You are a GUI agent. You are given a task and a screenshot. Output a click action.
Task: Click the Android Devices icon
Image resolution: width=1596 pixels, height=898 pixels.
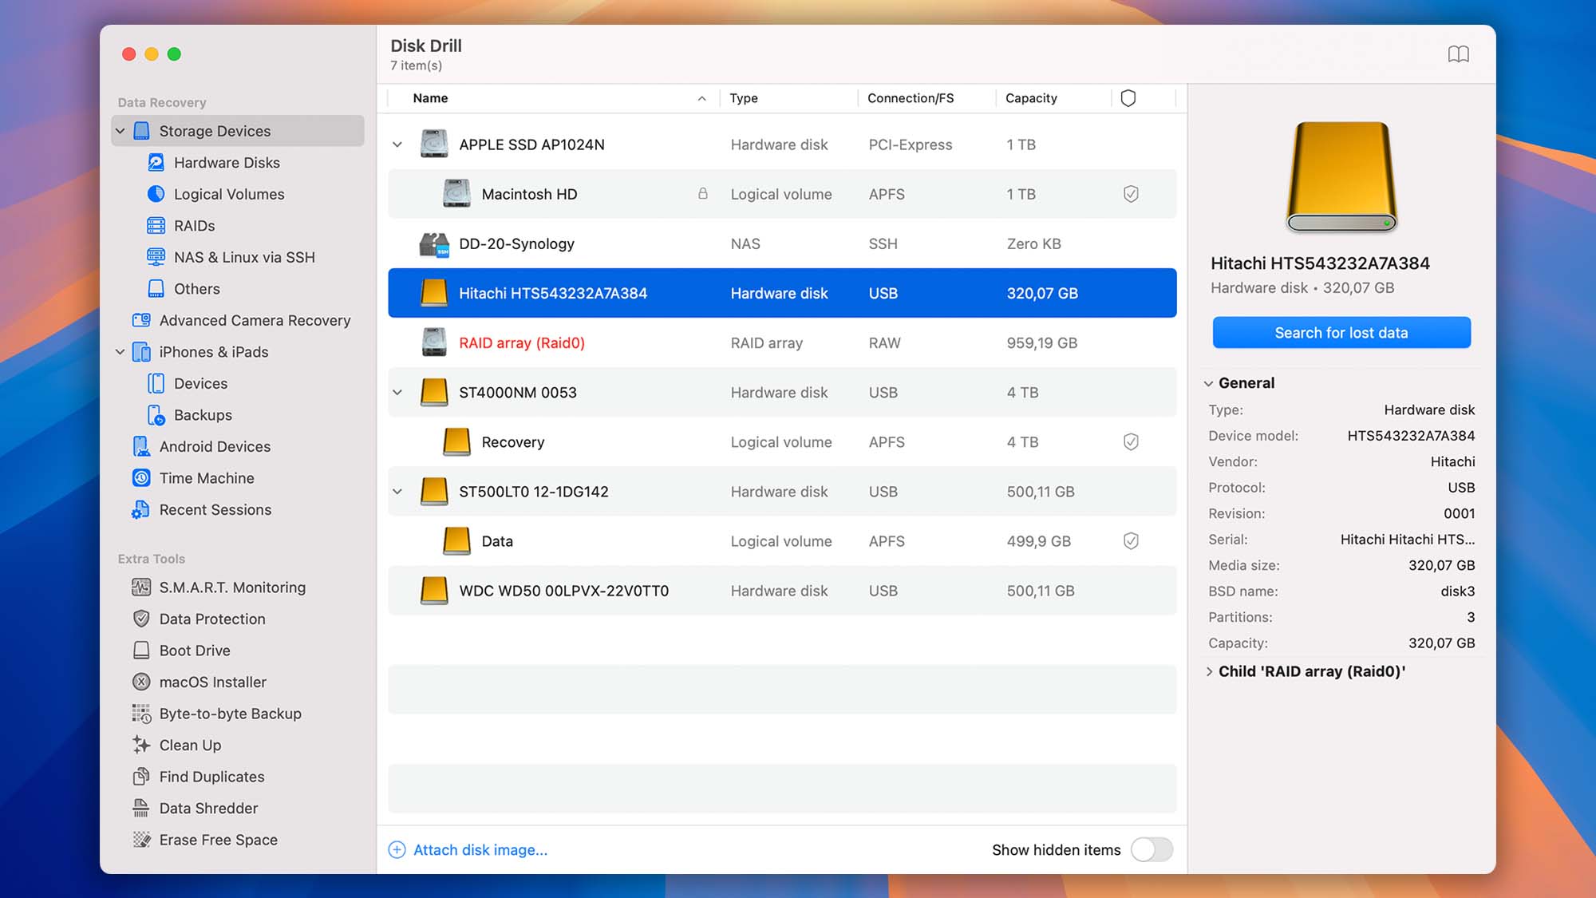[x=141, y=447]
